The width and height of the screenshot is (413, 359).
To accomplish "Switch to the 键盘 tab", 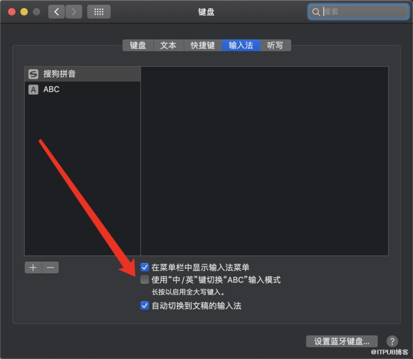I will (138, 45).
